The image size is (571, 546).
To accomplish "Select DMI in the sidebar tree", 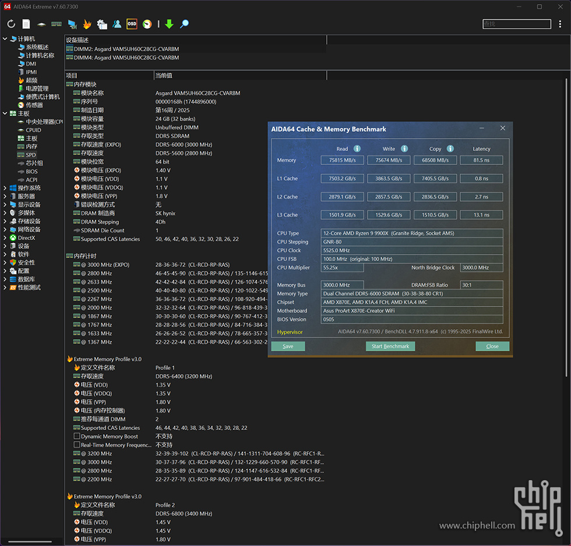I will pos(31,64).
